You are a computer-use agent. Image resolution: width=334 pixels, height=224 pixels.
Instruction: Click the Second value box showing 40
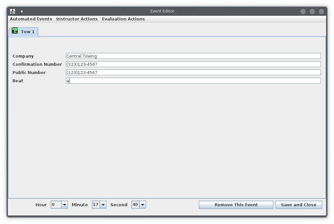click(x=136, y=205)
